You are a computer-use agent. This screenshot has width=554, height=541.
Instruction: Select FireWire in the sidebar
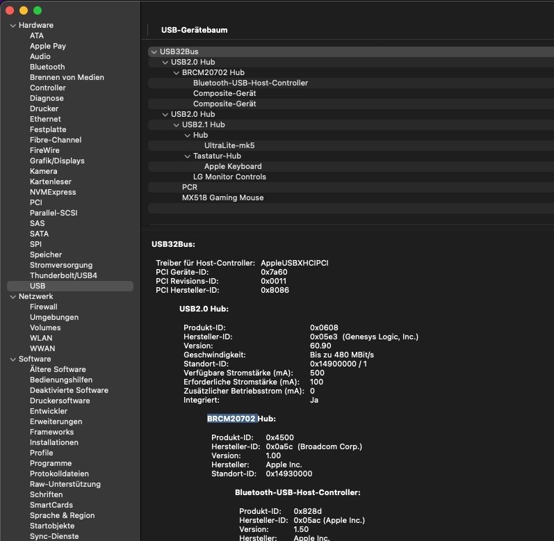click(44, 150)
